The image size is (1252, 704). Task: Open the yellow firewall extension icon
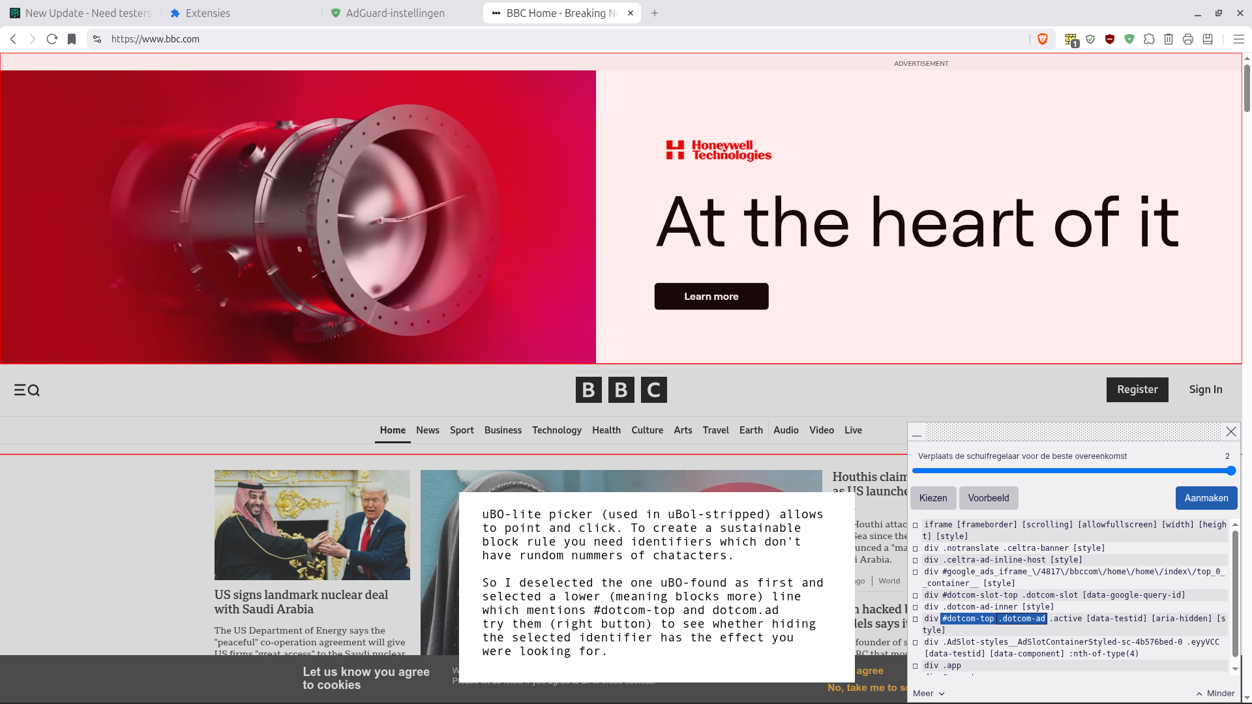pos(1071,40)
